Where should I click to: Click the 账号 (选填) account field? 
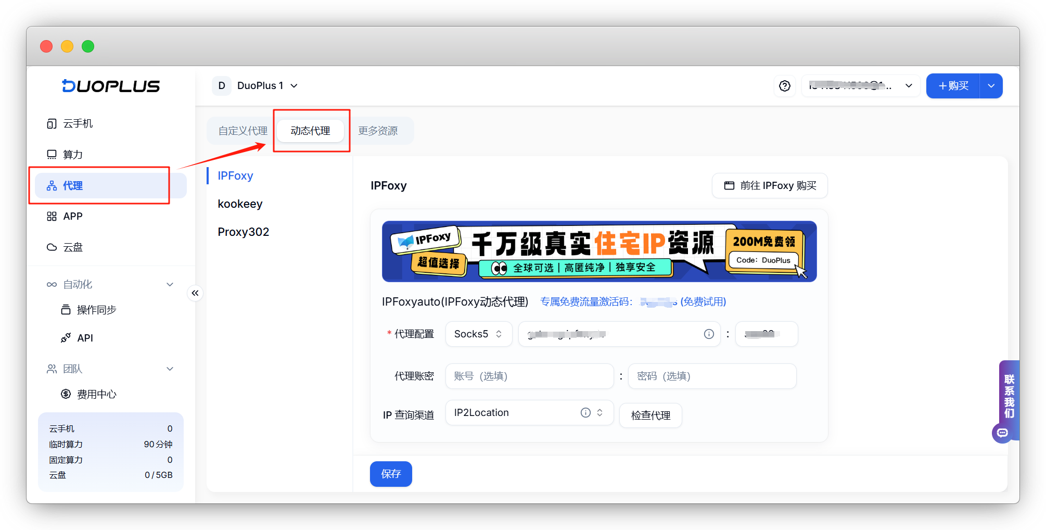point(530,376)
